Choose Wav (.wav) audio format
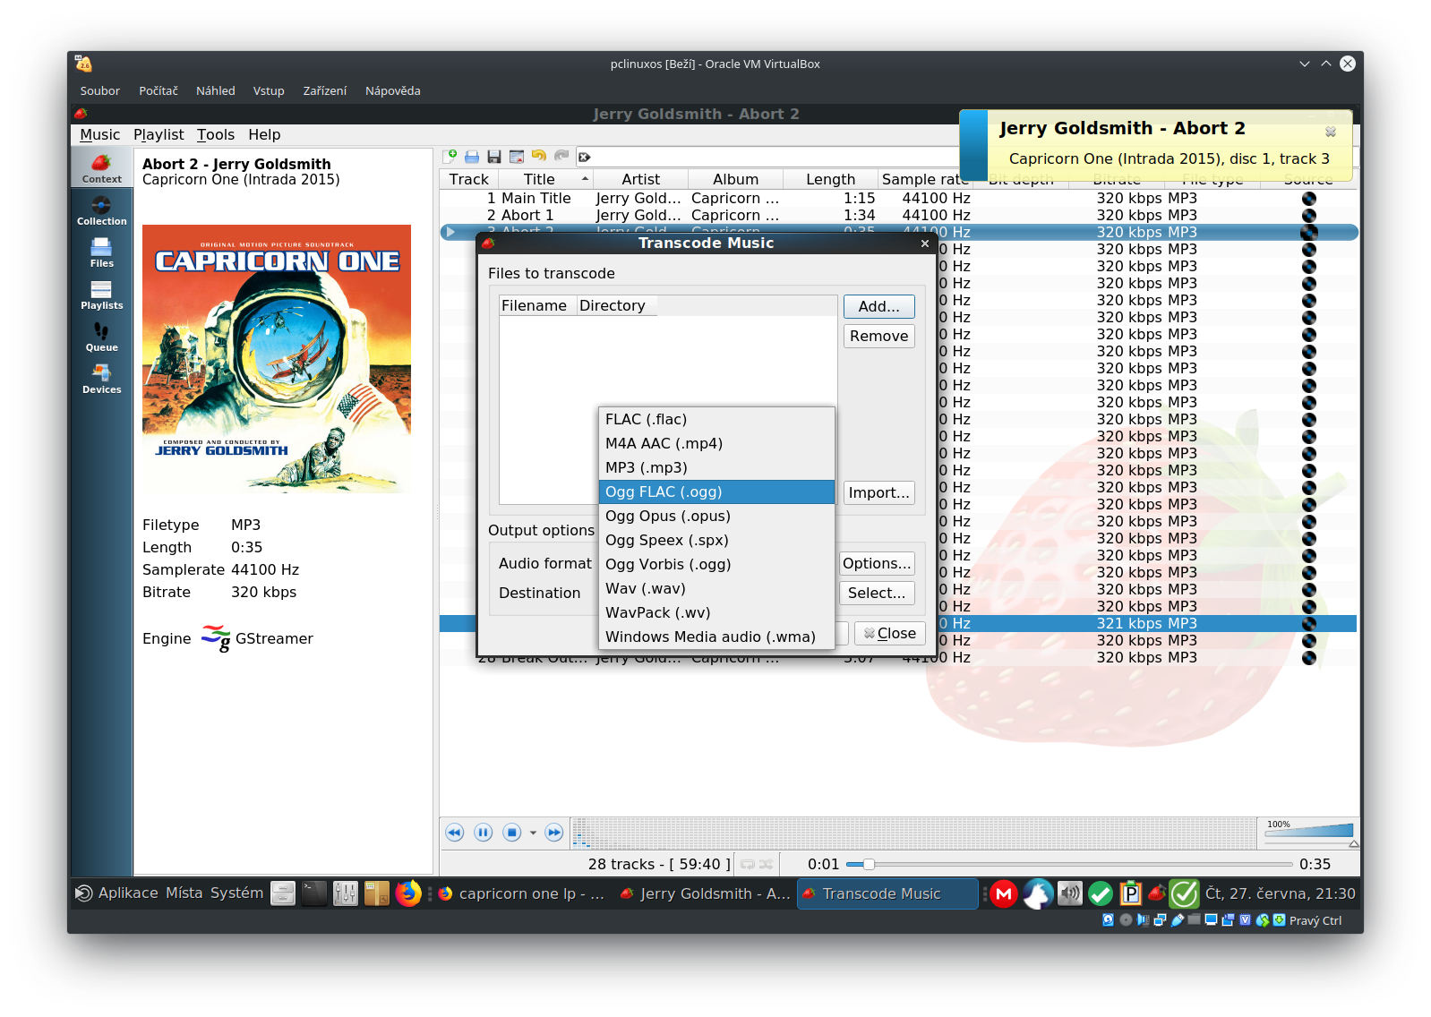 [716, 589]
